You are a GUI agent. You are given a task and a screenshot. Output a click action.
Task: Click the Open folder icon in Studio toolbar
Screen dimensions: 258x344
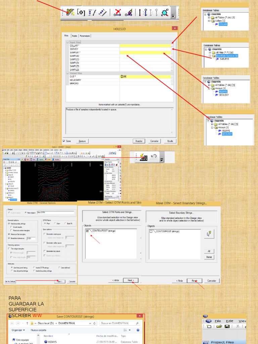(x=219, y=327)
